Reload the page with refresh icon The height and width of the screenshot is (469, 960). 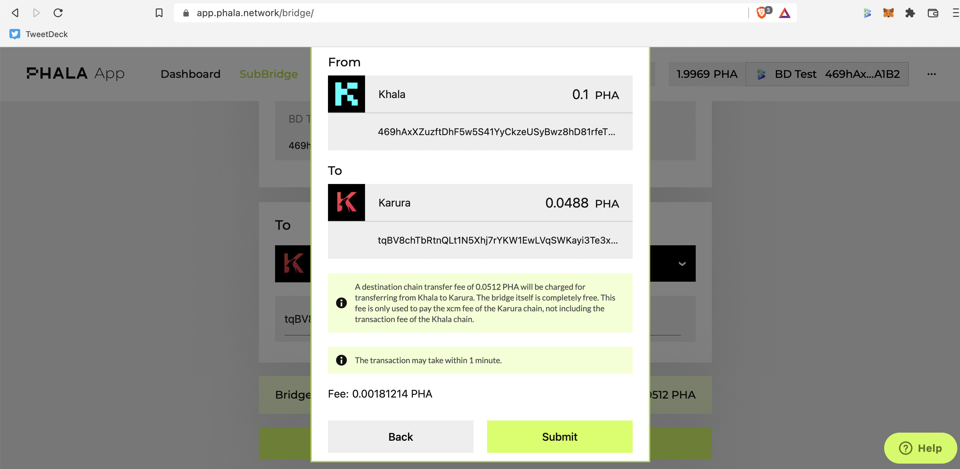pyautogui.click(x=58, y=13)
